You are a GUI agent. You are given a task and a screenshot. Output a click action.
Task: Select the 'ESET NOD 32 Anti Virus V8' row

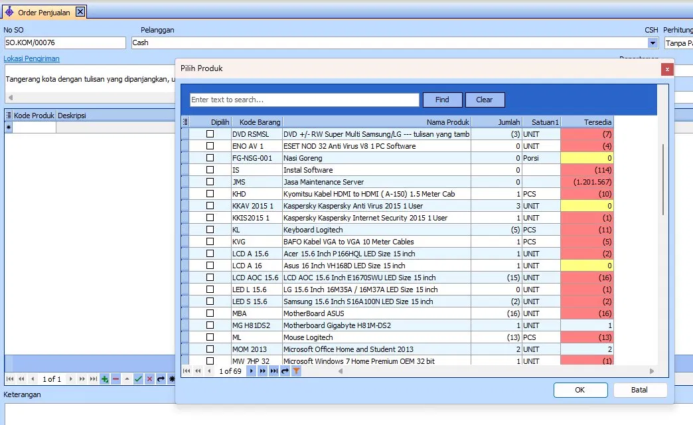(x=397, y=146)
